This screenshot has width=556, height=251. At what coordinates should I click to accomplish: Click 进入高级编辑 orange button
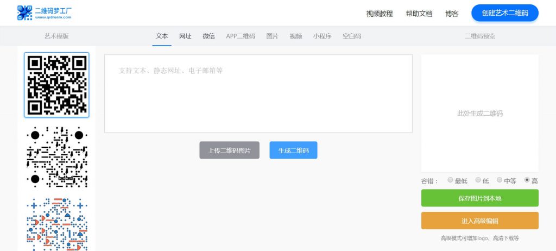480,221
